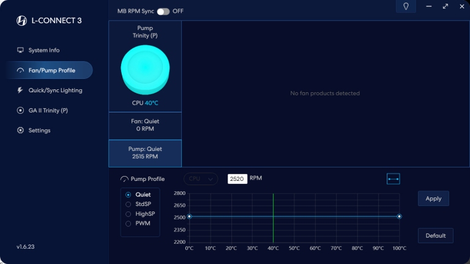Click the curve point at 0°C
Viewport: 470px width, 264px height.
point(189,216)
